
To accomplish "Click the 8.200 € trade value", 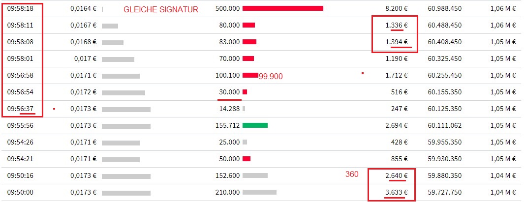I will [x=397, y=8].
